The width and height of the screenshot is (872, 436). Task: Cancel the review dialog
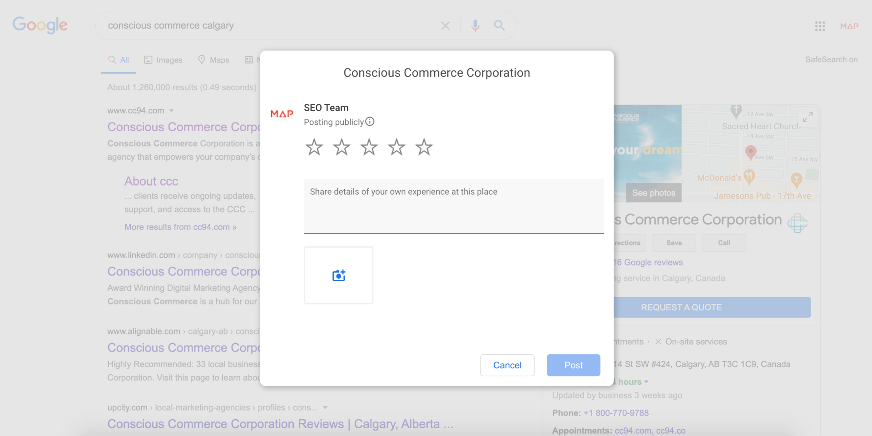(x=507, y=365)
